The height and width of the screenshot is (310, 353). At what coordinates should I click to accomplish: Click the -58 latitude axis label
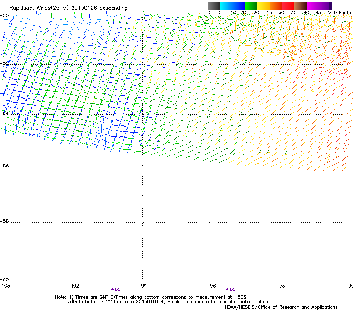[x=4, y=221]
